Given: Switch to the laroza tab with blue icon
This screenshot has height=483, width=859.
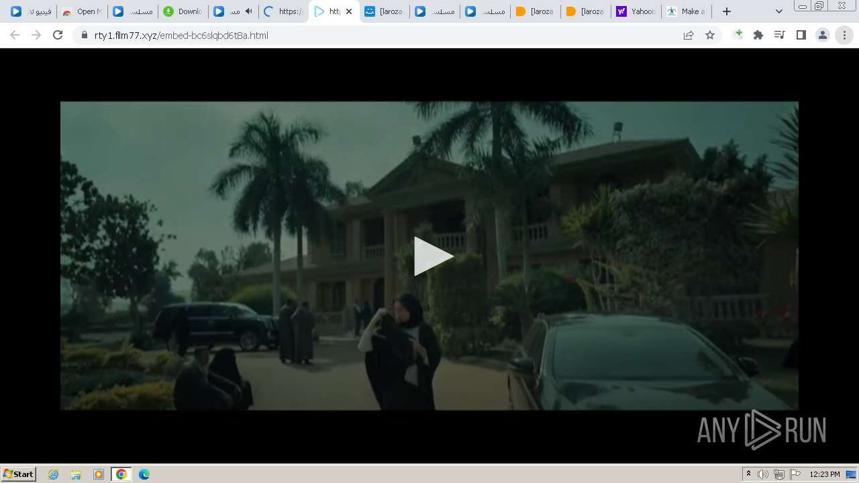Looking at the screenshot, I should pyautogui.click(x=384, y=11).
